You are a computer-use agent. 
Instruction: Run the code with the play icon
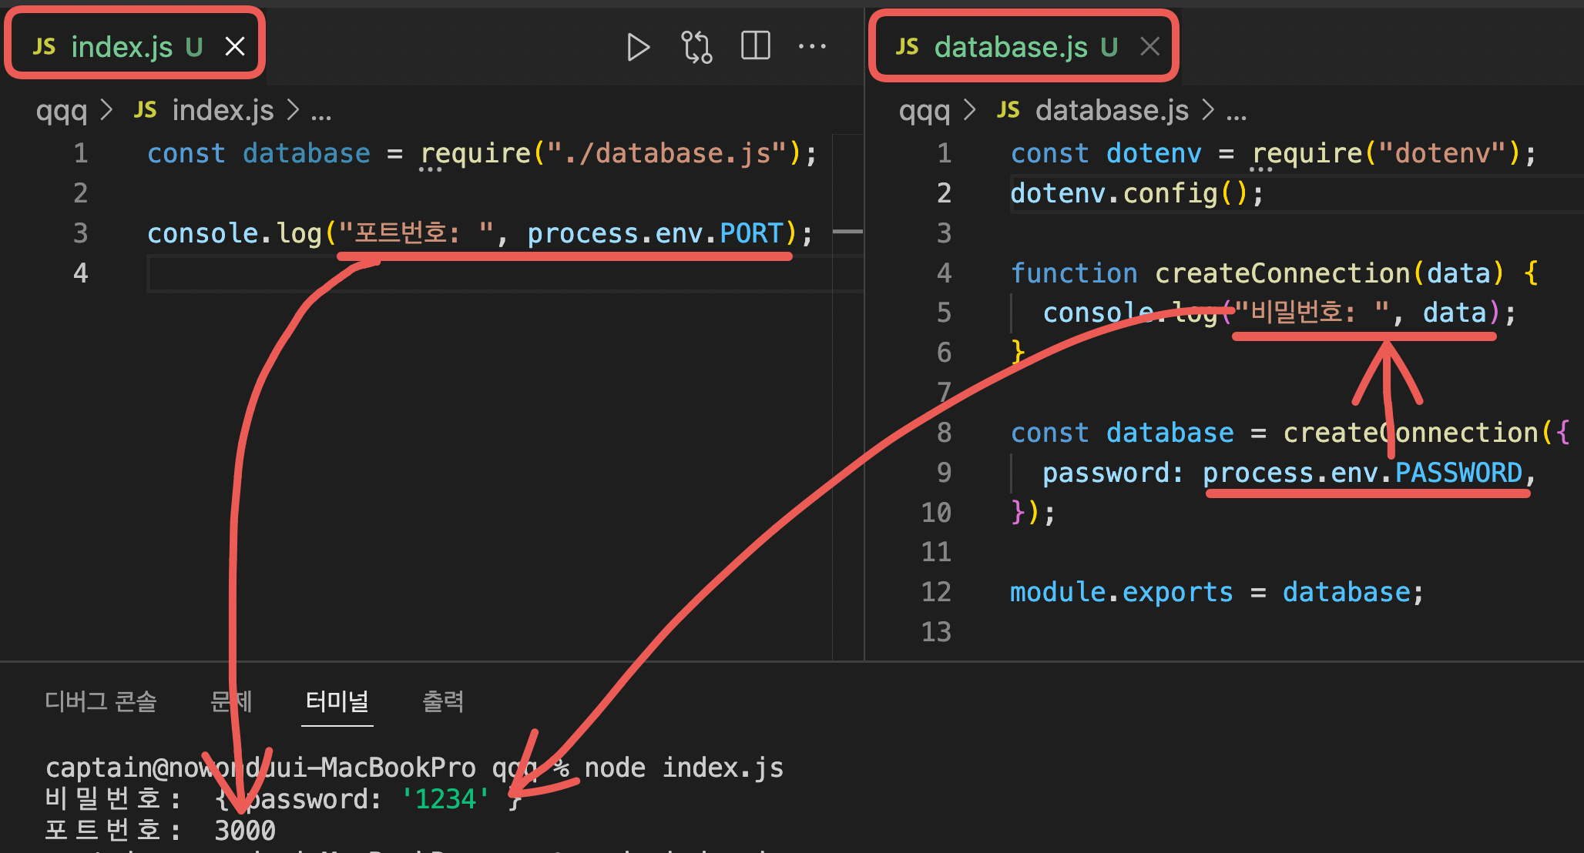point(638,47)
